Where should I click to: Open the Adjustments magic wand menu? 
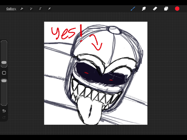(x=31, y=9)
